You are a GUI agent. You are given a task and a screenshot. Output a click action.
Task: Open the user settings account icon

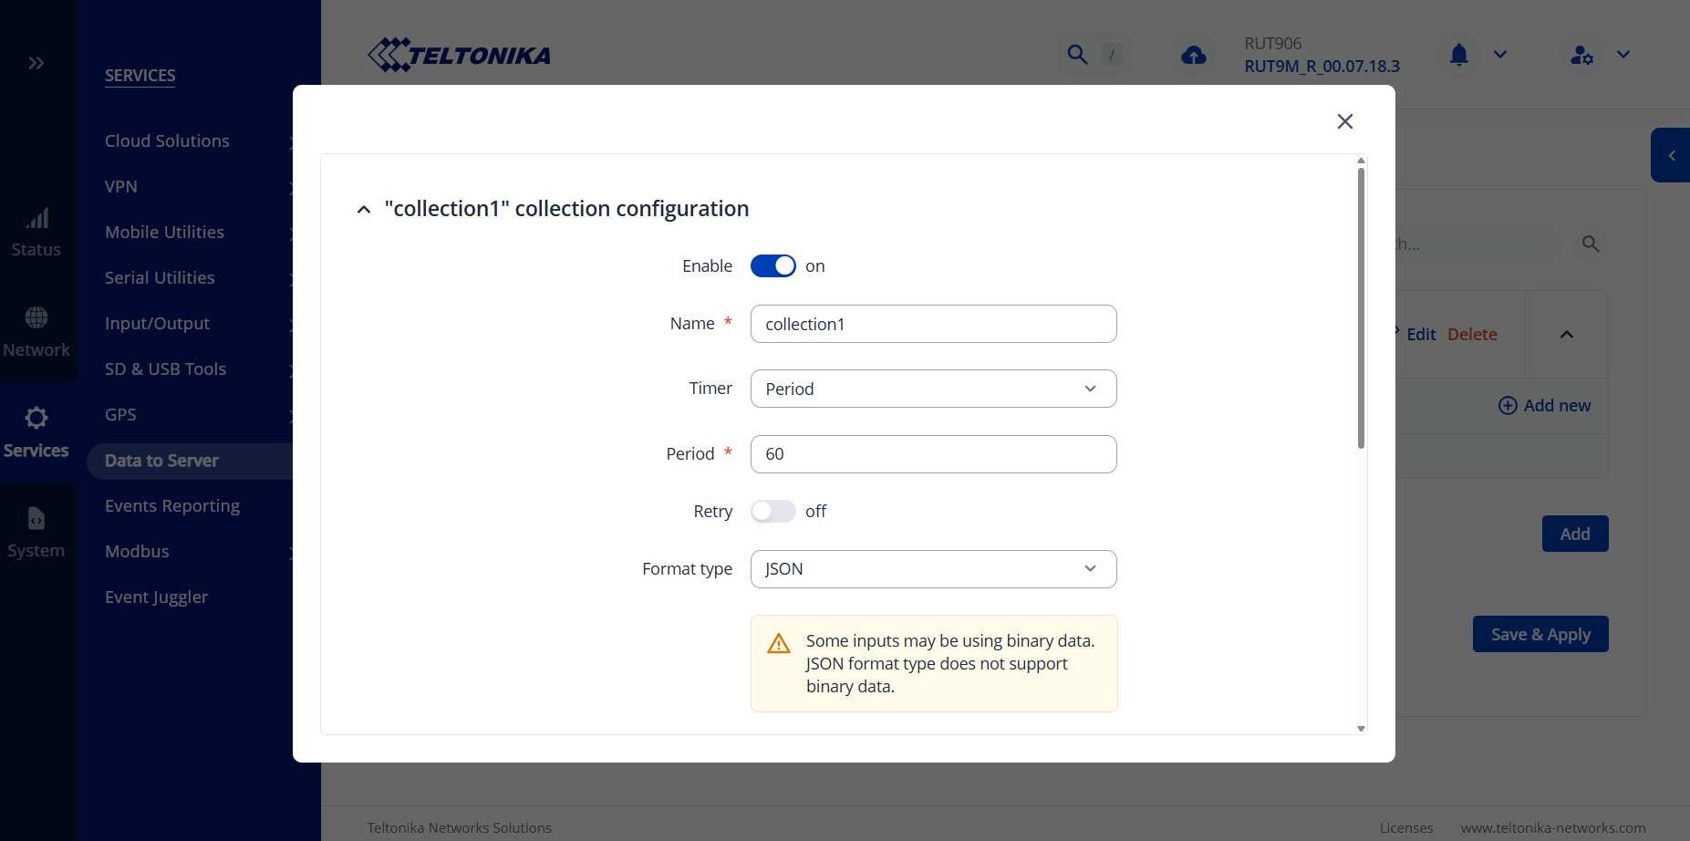(x=1581, y=55)
